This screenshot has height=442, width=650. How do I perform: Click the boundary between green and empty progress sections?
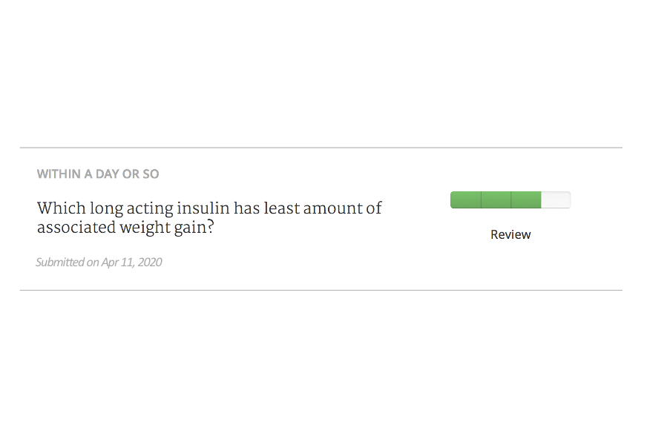(x=541, y=199)
